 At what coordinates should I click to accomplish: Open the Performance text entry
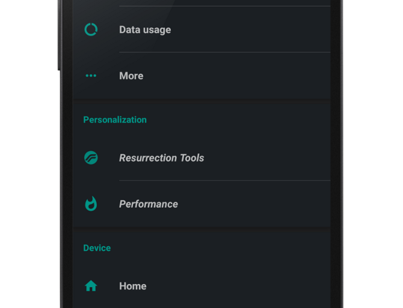[149, 204]
